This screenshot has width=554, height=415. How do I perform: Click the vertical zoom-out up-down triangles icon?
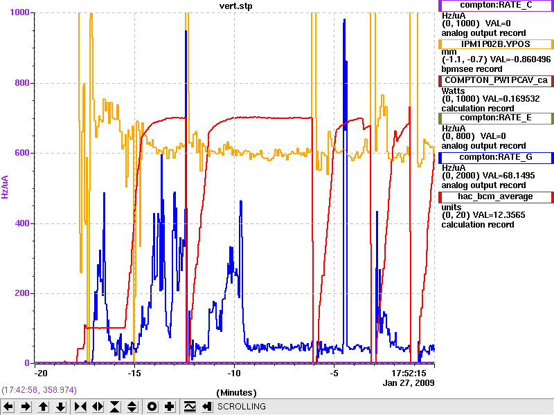(132, 407)
